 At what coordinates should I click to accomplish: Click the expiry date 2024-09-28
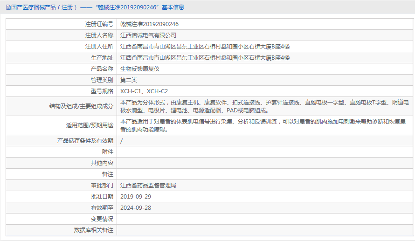point(136,207)
